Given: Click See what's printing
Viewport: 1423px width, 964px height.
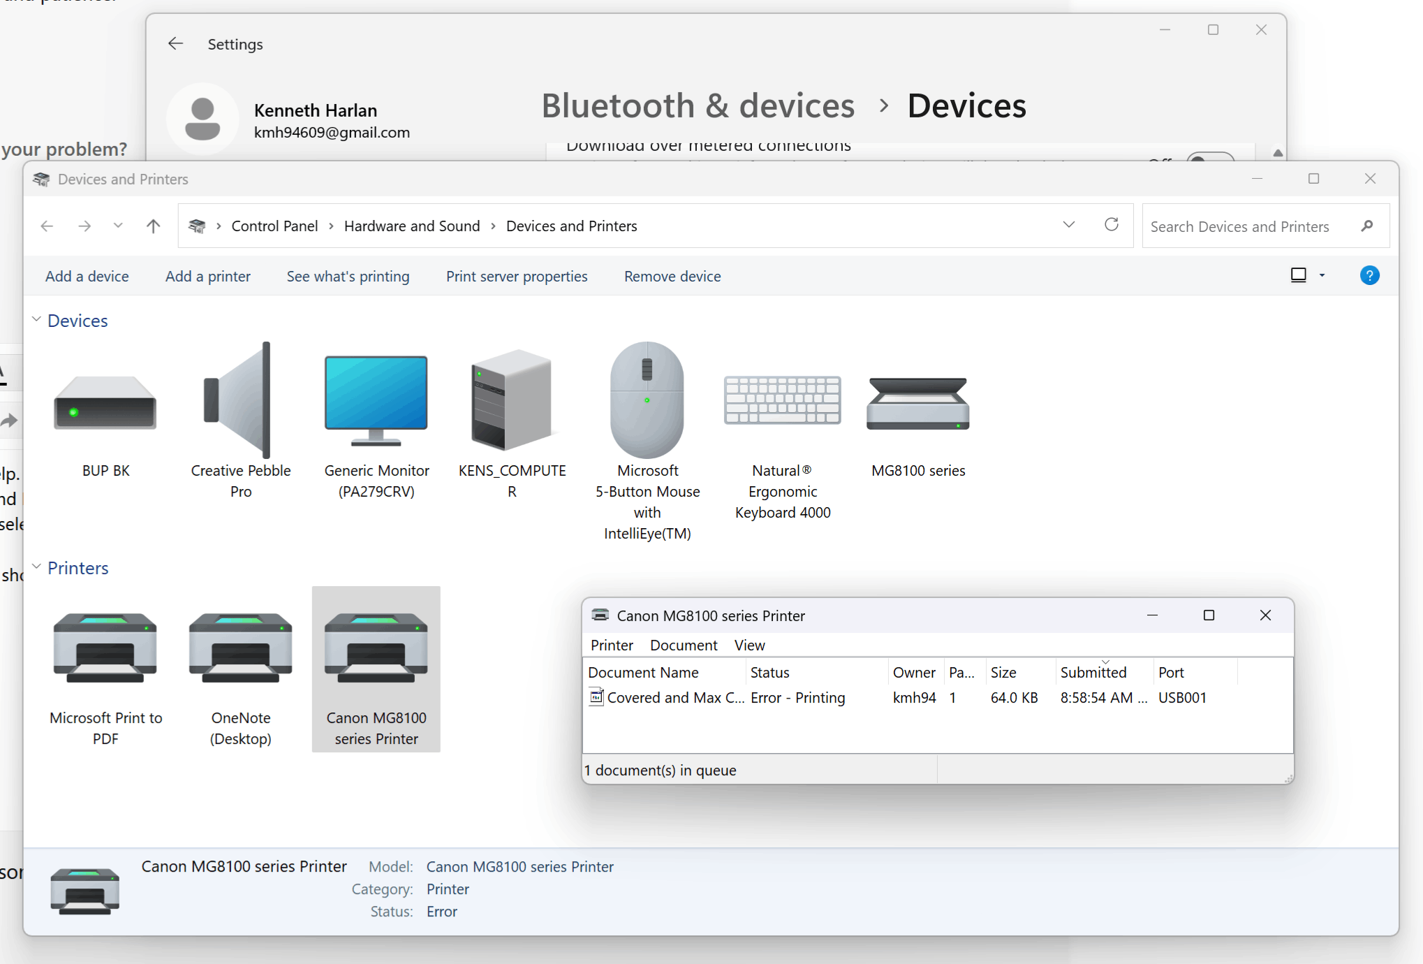Looking at the screenshot, I should (348, 277).
